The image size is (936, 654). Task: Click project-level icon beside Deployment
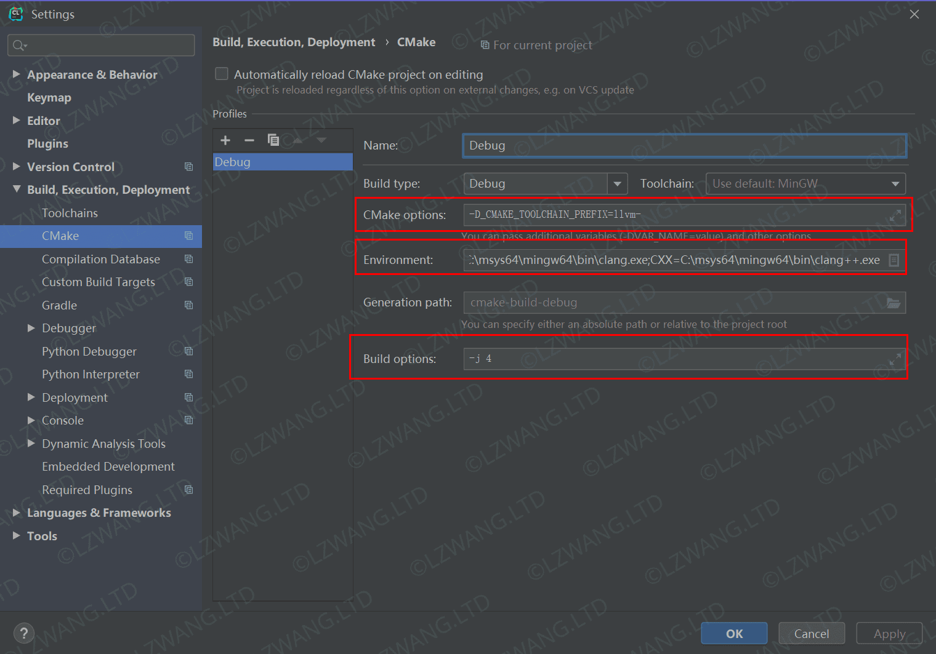[x=188, y=397]
